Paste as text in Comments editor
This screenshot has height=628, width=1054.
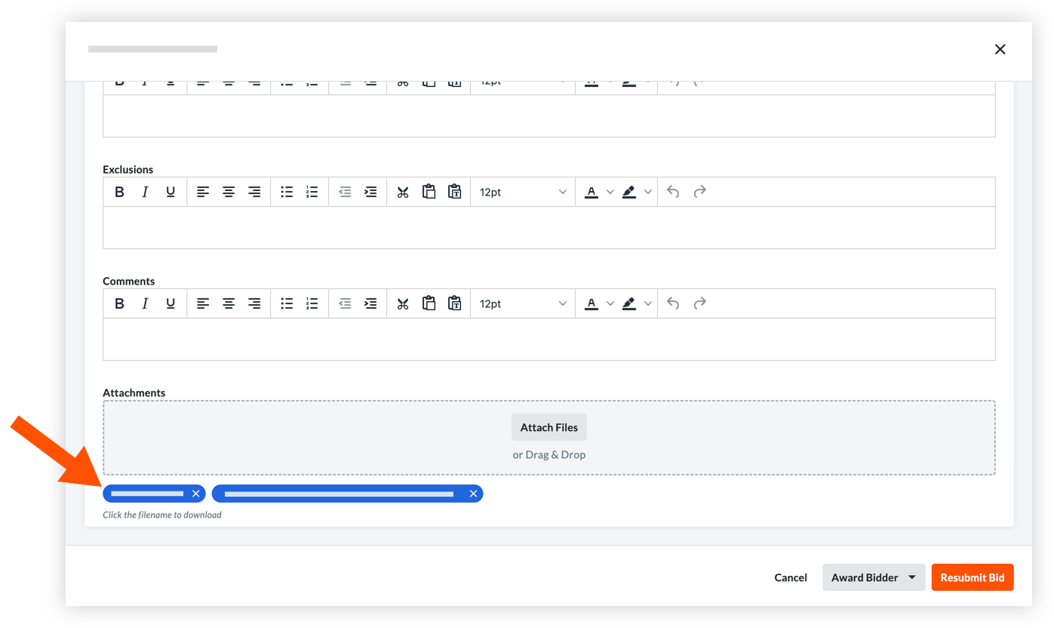pos(454,303)
